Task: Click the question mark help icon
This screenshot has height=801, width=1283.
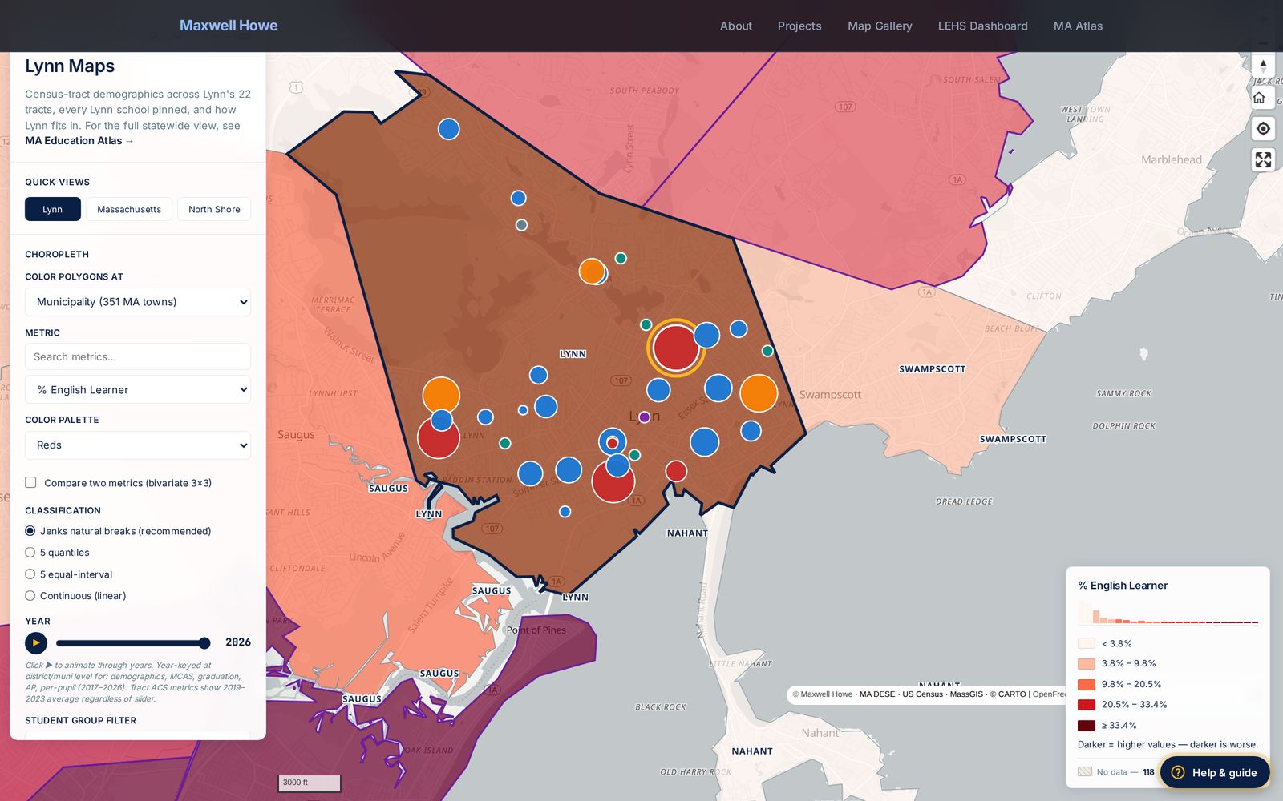Action: click(x=1178, y=772)
